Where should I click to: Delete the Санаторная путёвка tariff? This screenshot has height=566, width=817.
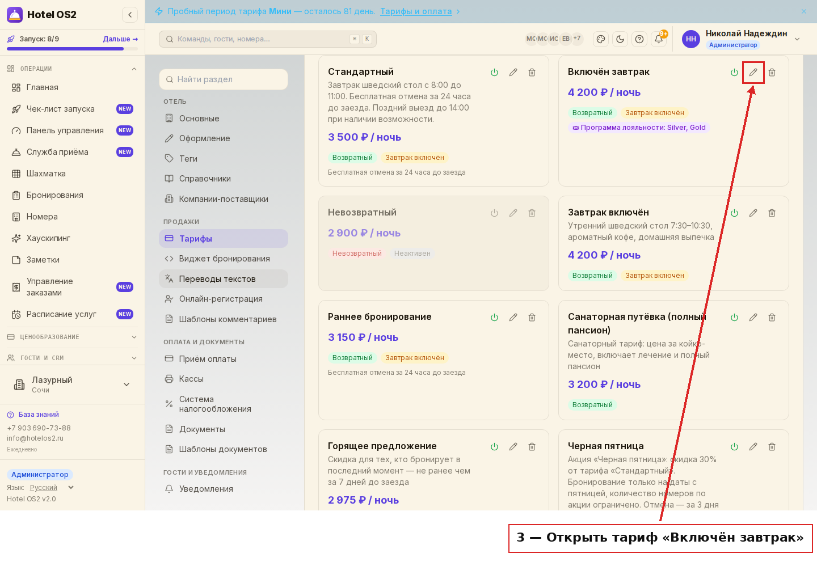(772, 318)
